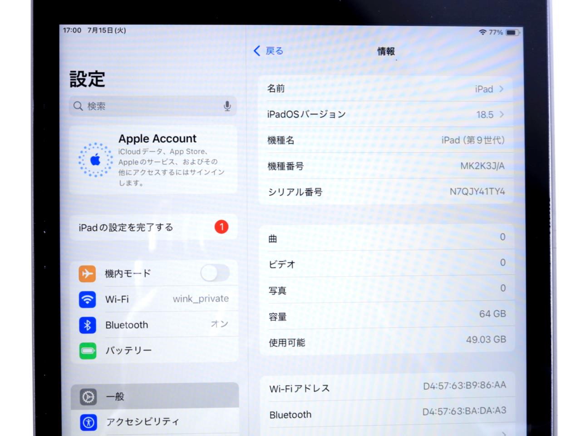Tap the Apple Account logo icon
The image size is (581, 436).
pos(95,160)
